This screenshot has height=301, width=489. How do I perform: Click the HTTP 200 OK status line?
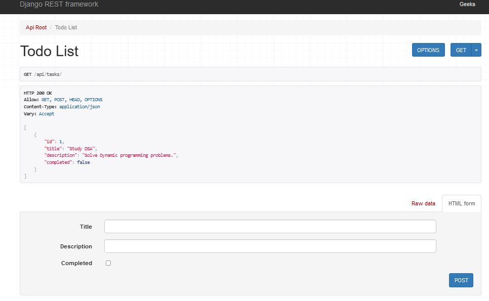[38, 93]
